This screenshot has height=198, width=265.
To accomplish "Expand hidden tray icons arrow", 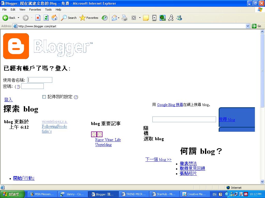I will 227,194.
